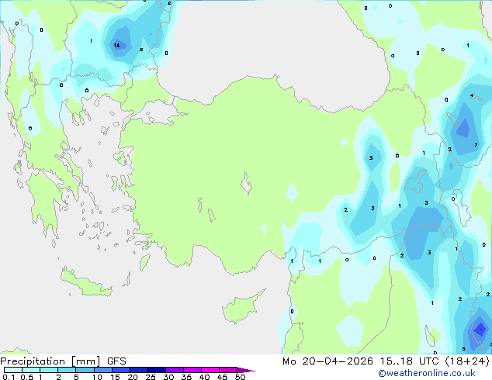Select the 0.5–1 mm legend color box

click(x=31, y=370)
